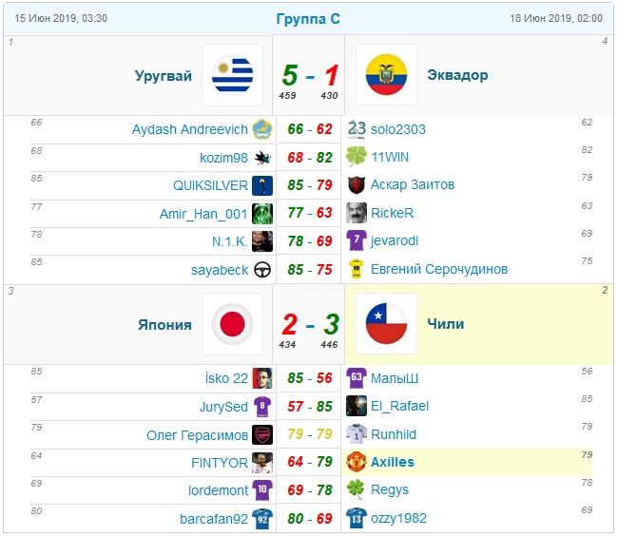Open El_Rafael's profile link

pyautogui.click(x=400, y=406)
